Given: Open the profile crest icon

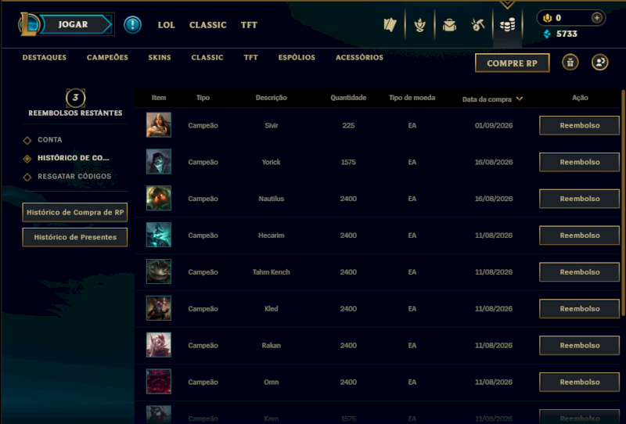Looking at the screenshot, I should coord(419,25).
